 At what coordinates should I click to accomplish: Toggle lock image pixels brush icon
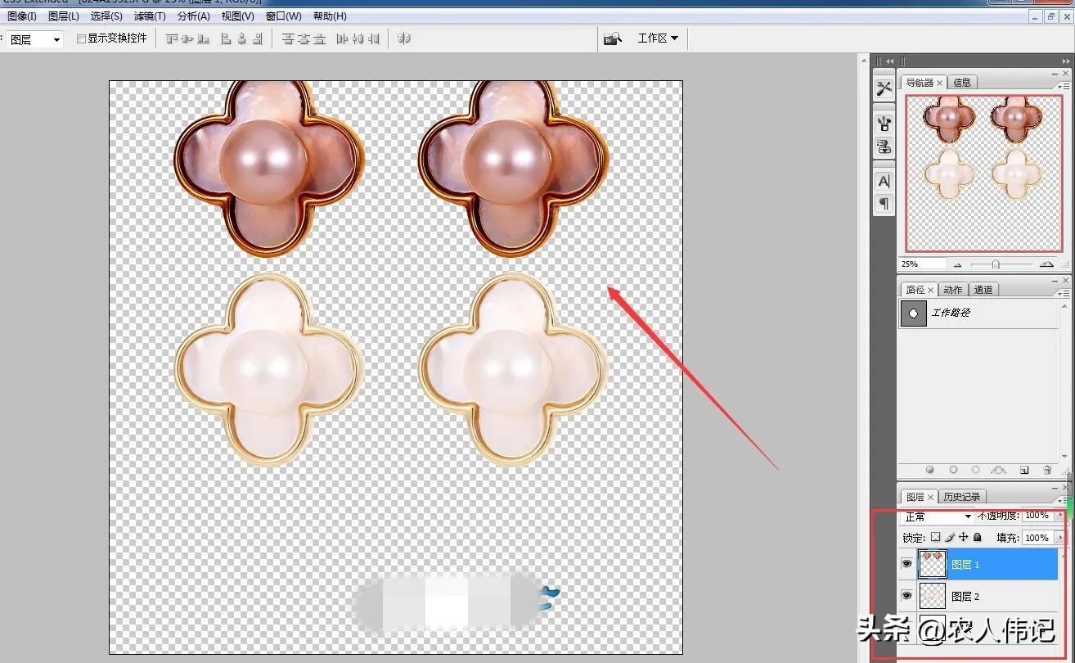(950, 538)
